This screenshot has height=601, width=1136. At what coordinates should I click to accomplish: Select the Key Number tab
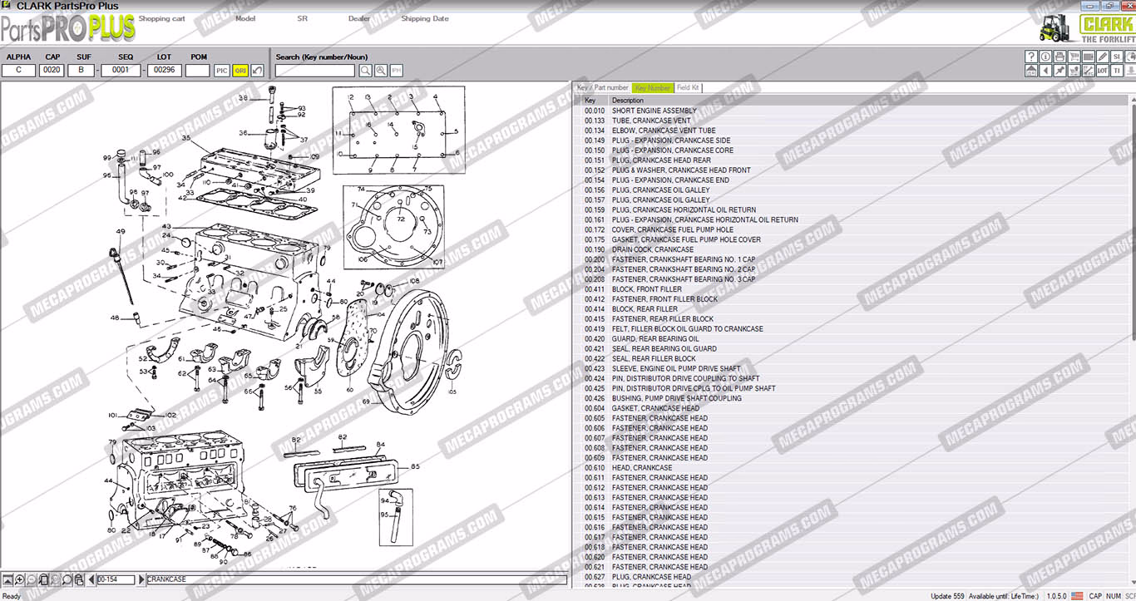pyautogui.click(x=653, y=87)
